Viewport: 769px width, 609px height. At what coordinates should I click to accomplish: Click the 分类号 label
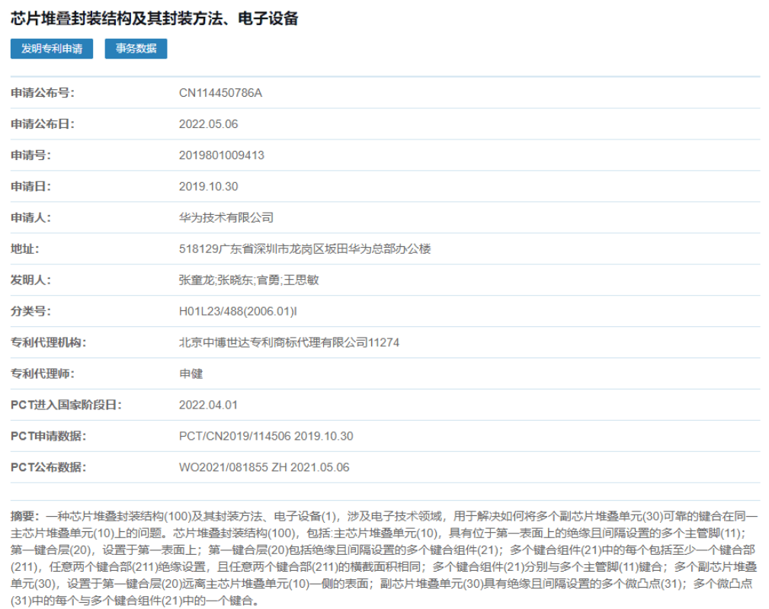[31, 312]
